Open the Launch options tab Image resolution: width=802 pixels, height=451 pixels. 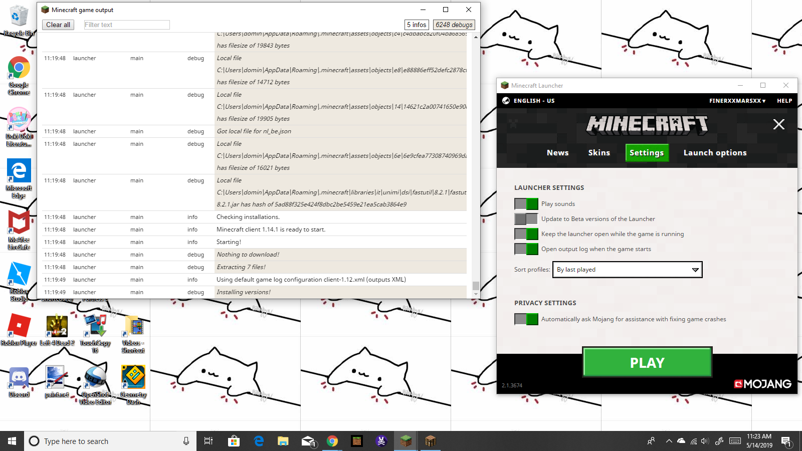[x=715, y=153]
